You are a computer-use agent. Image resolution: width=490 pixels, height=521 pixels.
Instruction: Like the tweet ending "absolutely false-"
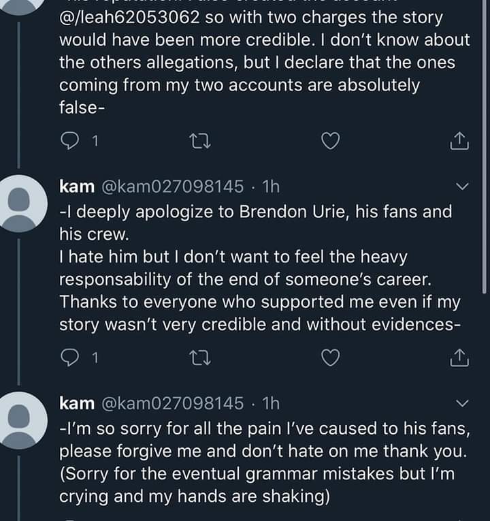click(x=330, y=141)
